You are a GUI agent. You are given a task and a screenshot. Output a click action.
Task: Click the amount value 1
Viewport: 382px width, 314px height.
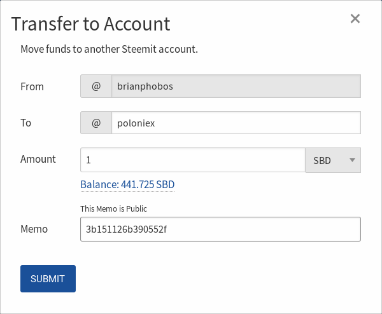(x=89, y=160)
